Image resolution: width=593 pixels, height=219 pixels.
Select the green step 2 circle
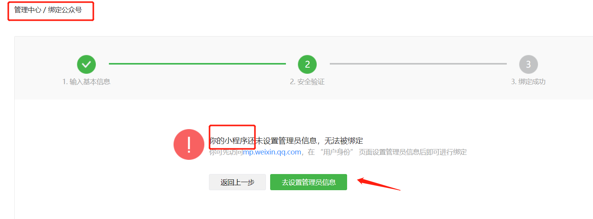[307, 64]
